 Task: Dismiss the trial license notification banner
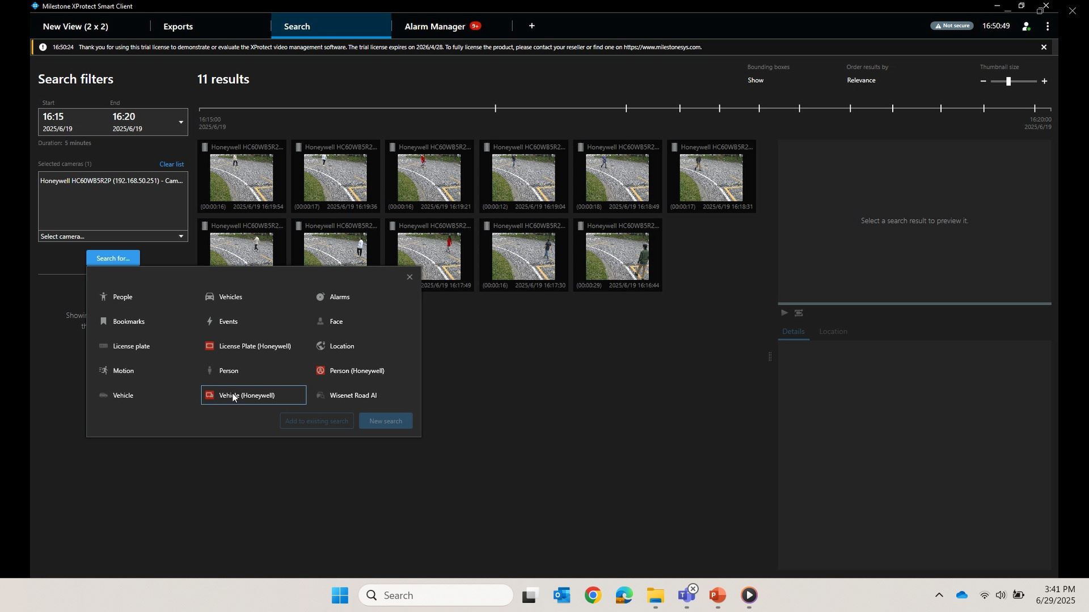click(x=1044, y=48)
